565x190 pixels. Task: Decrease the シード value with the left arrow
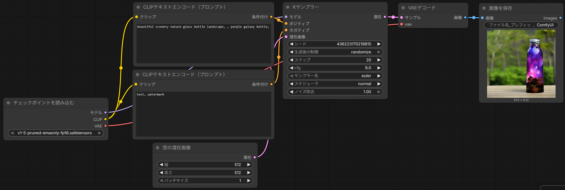click(x=291, y=44)
